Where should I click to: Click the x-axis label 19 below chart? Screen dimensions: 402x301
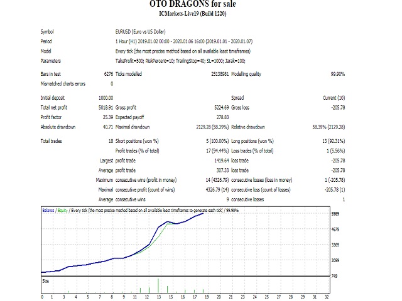click(x=207, y=297)
